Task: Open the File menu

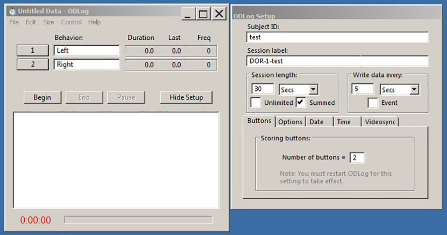Action: click(14, 22)
